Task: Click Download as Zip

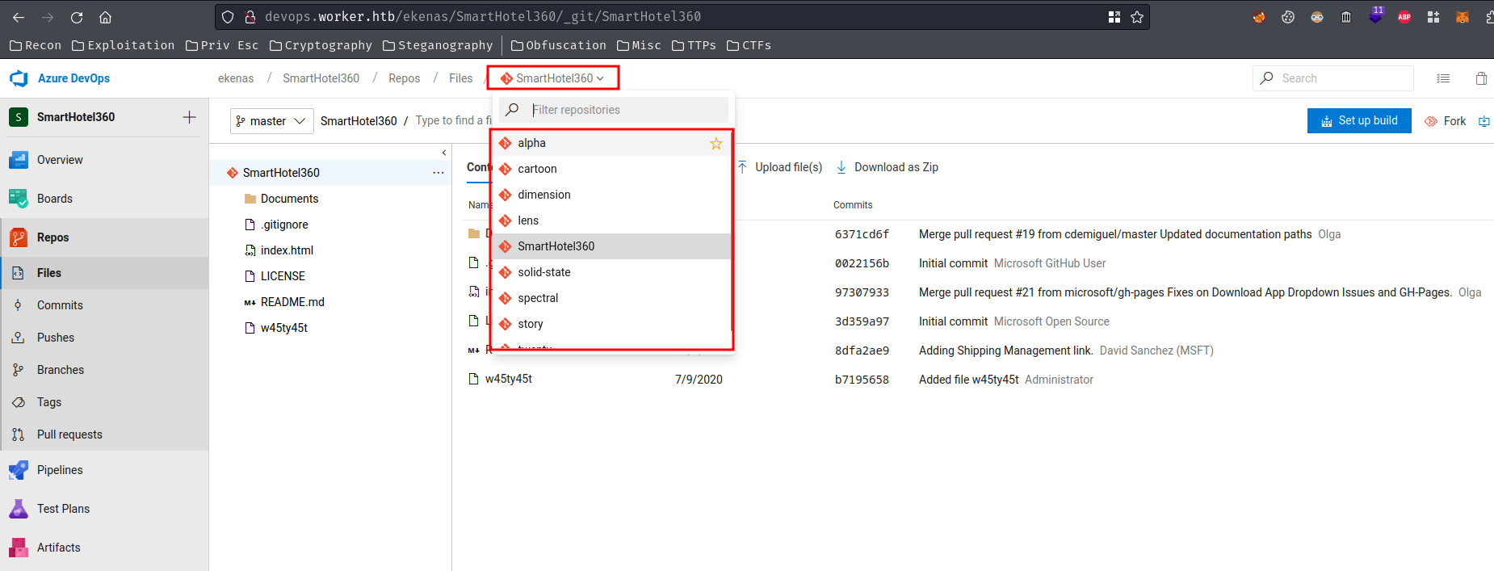Action: pyautogui.click(x=887, y=167)
